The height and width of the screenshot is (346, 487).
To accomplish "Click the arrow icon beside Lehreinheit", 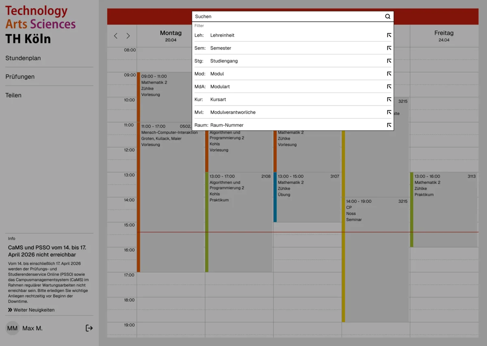I will [389, 35].
